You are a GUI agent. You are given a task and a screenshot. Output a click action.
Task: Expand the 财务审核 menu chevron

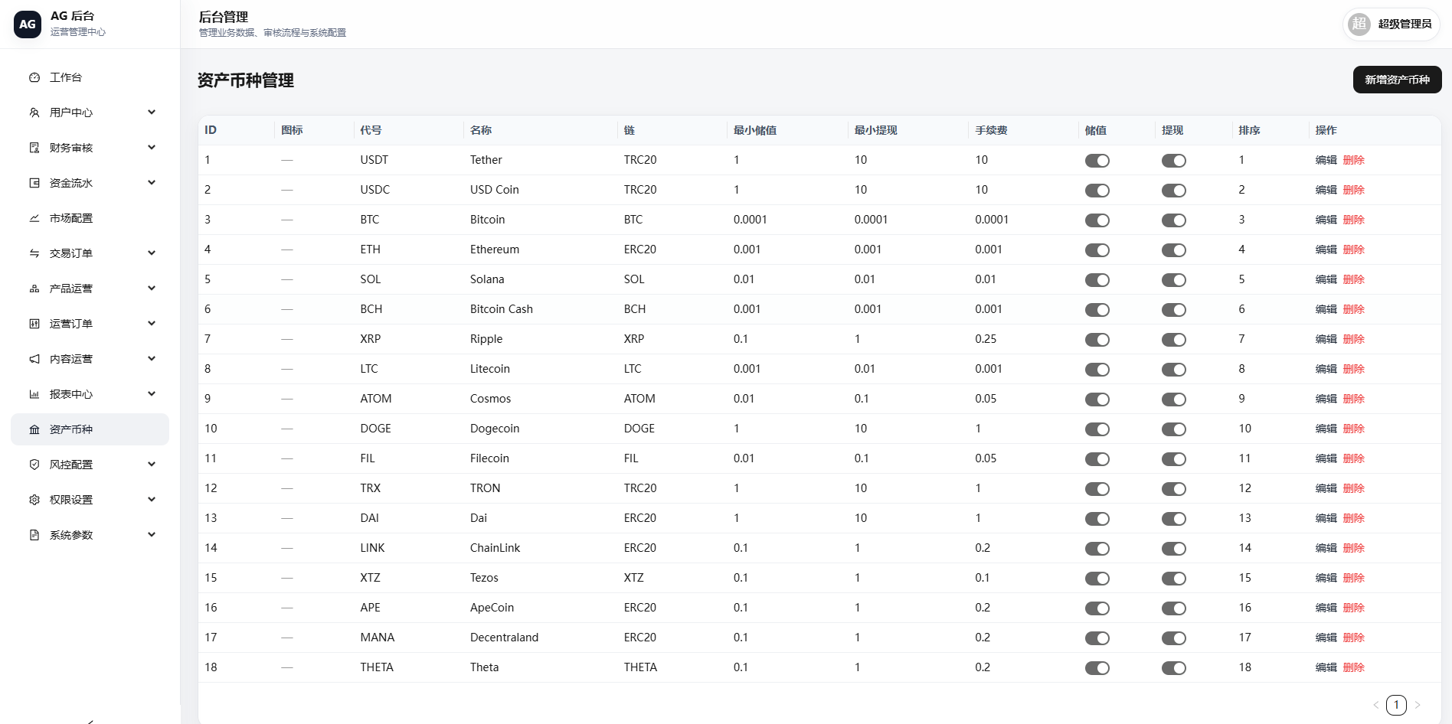[x=152, y=148]
